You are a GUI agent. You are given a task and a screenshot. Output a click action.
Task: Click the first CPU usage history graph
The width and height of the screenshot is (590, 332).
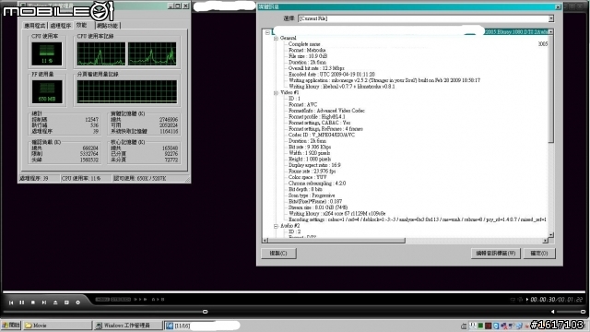(x=101, y=53)
